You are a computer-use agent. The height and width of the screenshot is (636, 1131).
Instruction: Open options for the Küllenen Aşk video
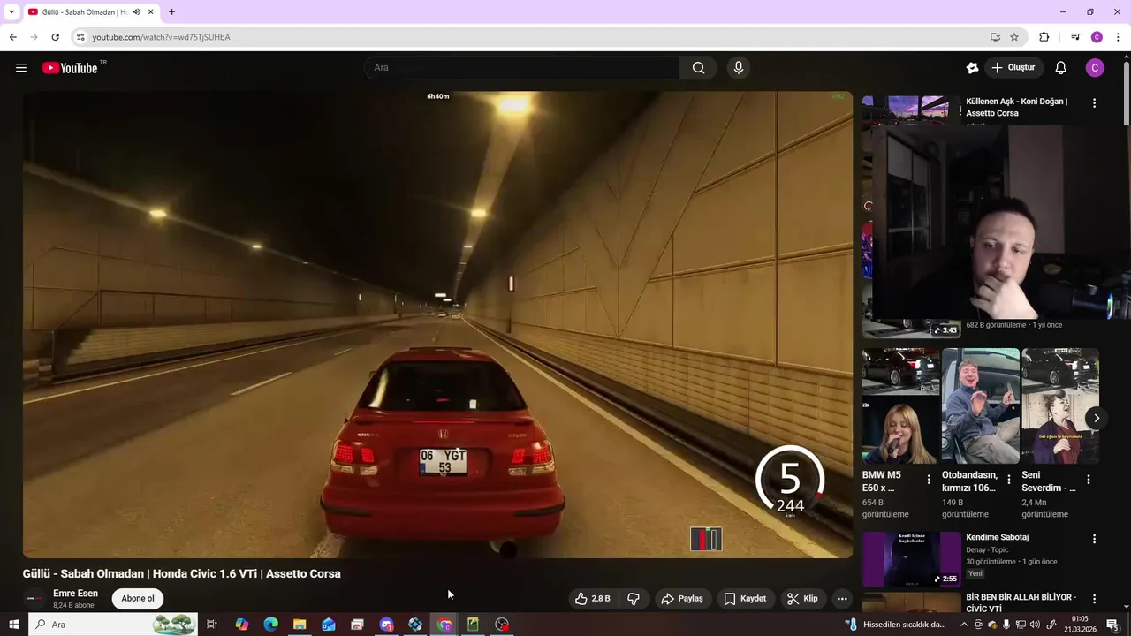(1094, 102)
